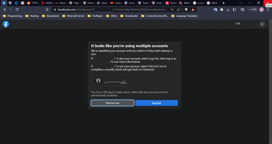Switch to the Facebook tab
The width and height of the screenshot is (272, 144).
point(4,3)
